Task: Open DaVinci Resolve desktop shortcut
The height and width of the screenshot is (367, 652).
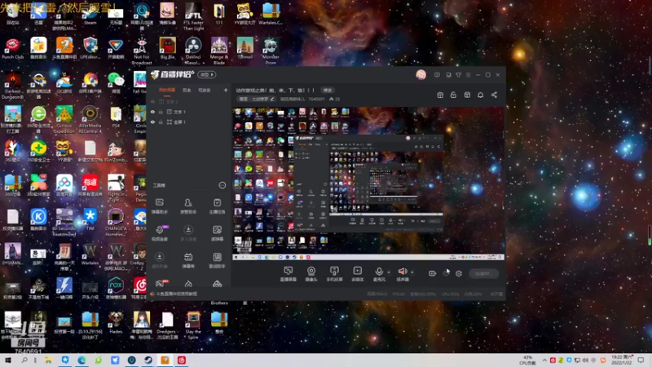Action: tap(193, 51)
